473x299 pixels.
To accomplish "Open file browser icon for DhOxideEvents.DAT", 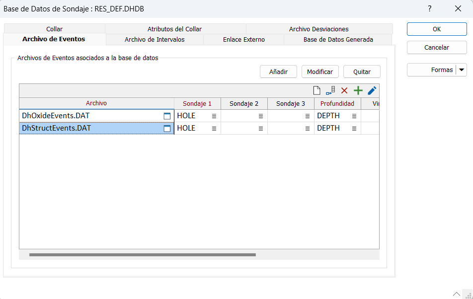I will [167, 116].
